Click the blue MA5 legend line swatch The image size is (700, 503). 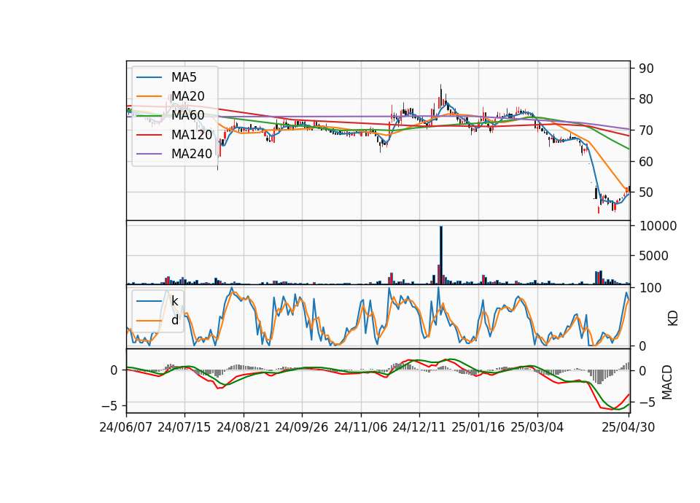point(149,77)
